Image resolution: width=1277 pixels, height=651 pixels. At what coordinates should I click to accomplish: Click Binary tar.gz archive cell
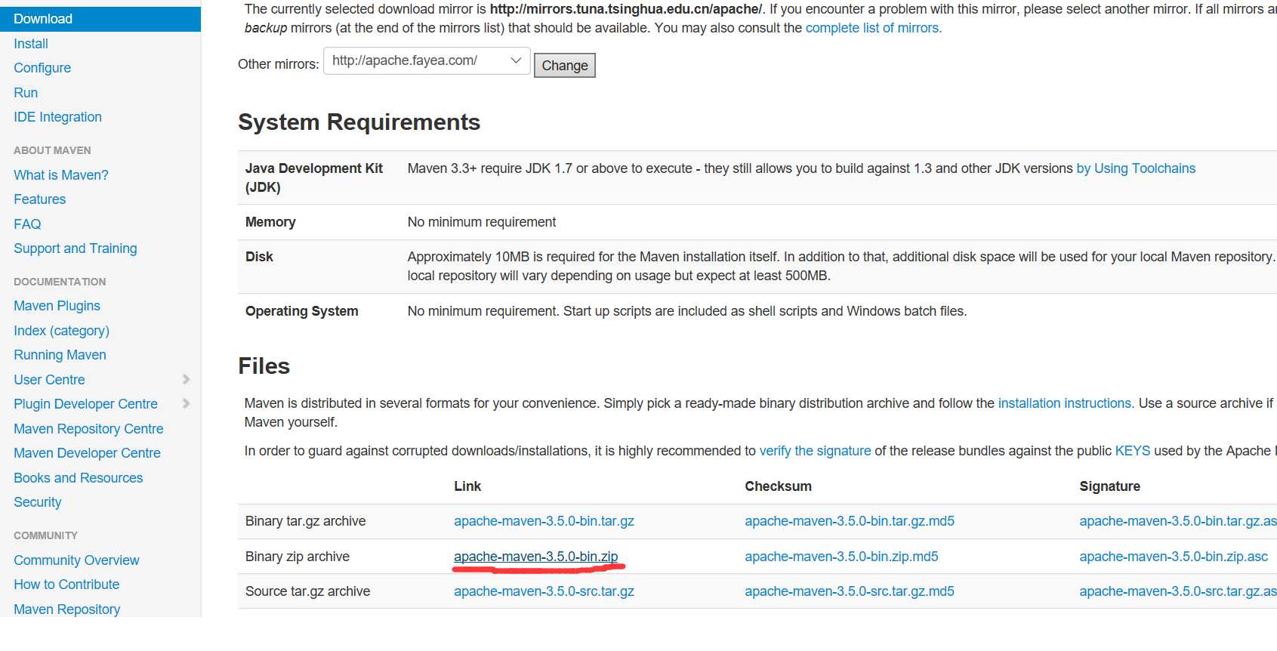(305, 521)
